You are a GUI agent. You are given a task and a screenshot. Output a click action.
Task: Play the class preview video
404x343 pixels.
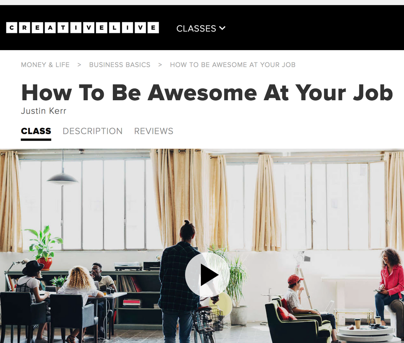(x=208, y=275)
